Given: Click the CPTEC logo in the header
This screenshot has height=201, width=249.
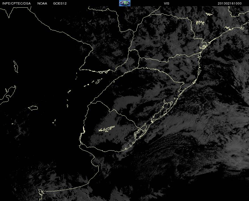Looking at the screenshot, I should pos(125,3).
